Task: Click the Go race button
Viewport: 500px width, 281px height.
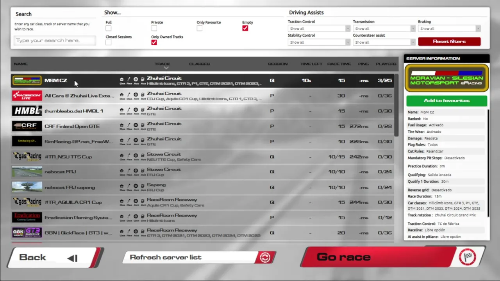Action: coord(393,257)
